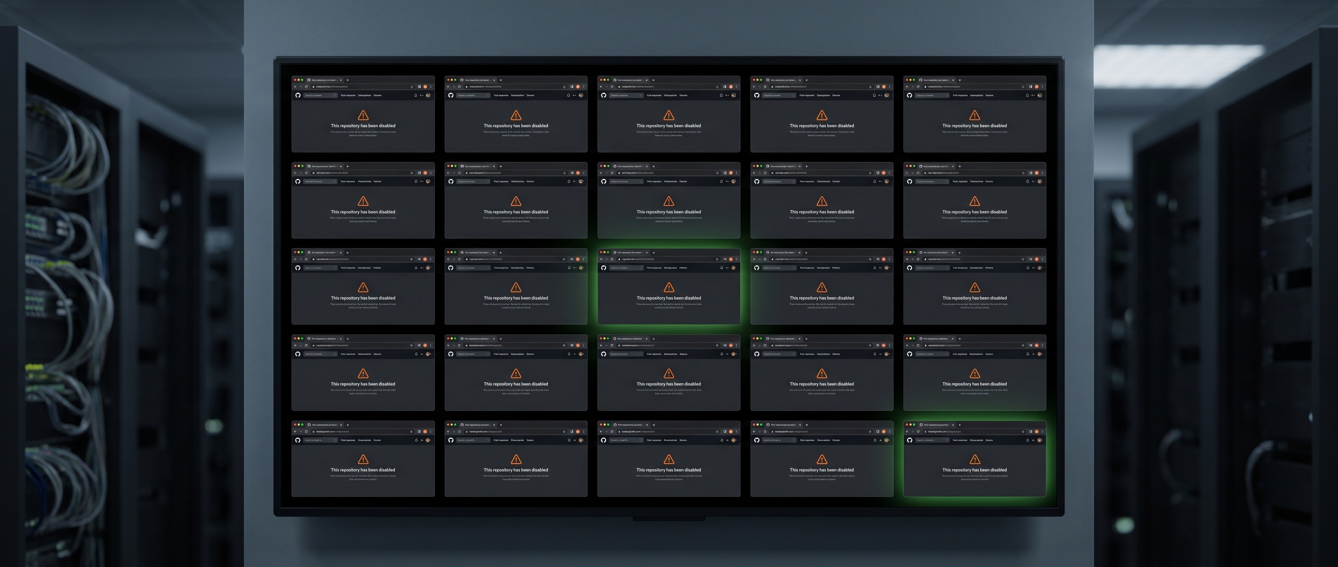Click the back arrow in the top-left window
The image size is (1338, 567).
point(296,86)
